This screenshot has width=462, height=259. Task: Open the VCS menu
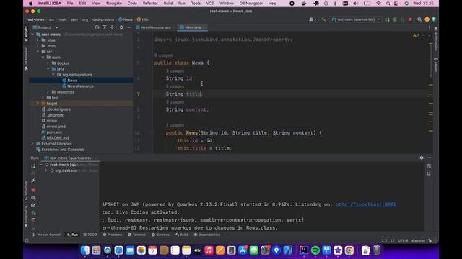pyautogui.click(x=210, y=3)
